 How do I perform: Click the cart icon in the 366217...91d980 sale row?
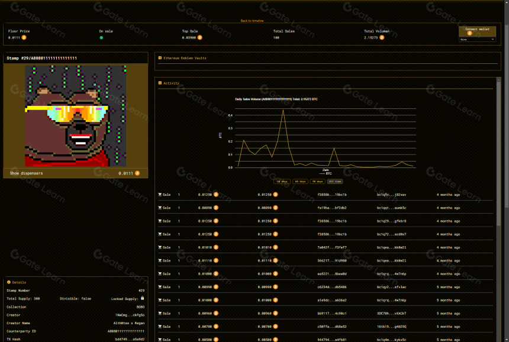(160, 260)
